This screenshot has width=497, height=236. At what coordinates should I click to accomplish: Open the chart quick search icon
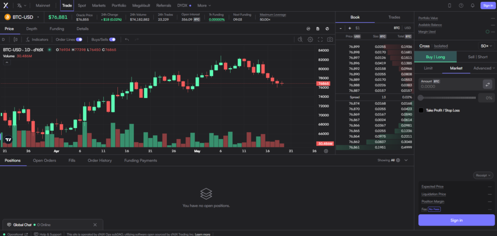pyautogui.click(x=300, y=40)
